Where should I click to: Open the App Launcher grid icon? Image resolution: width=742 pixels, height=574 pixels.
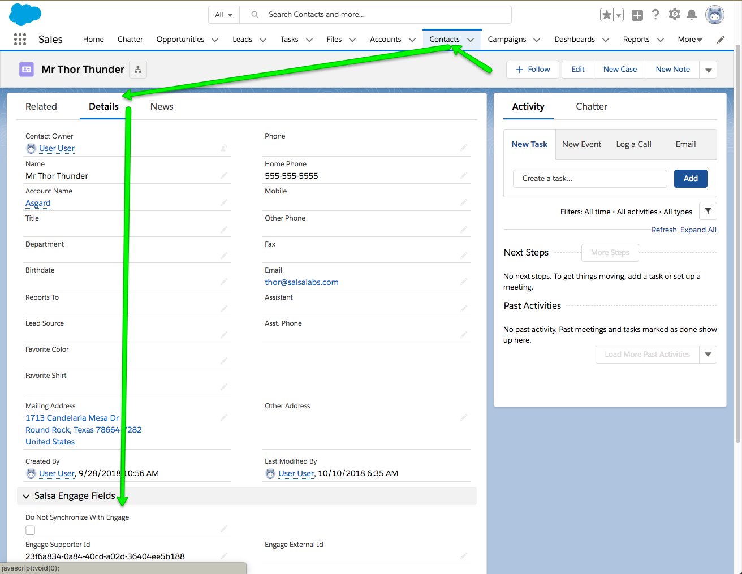(20, 39)
